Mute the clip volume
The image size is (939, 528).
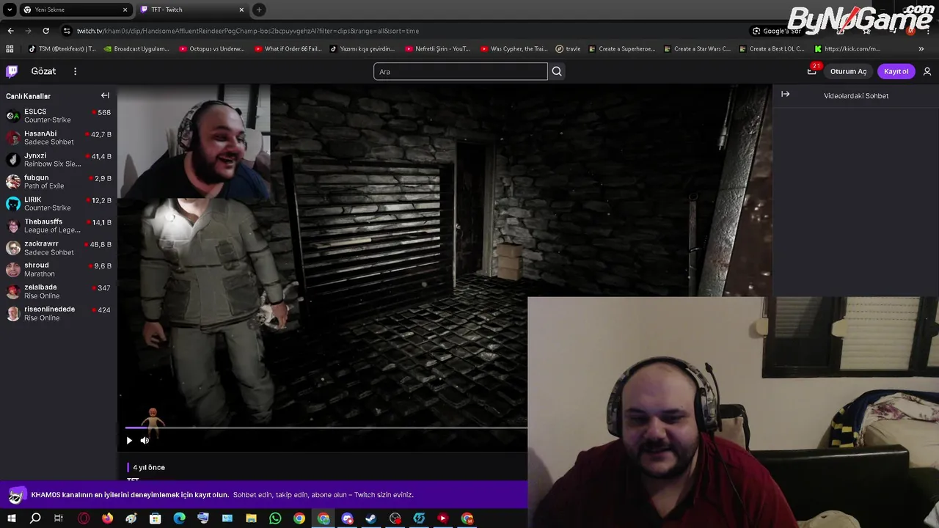[145, 441]
